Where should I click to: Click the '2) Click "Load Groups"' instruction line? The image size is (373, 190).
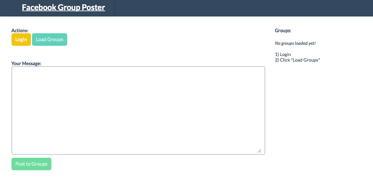pos(297,60)
